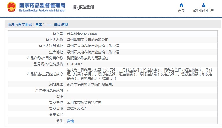Click the 产品存储及有效期 label
222x128 pixels.
(x=49, y=90)
